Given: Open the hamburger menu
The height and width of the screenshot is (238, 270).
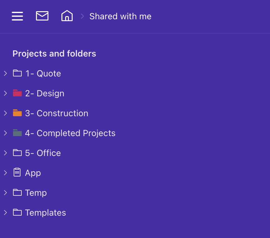Looking at the screenshot, I should 17,16.
